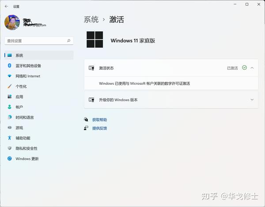The width and height of the screenshot is (265, 207).
Task: Click the 辅助功能 accessibility icon
Action: pyautogui.click(x=10, y=138)
